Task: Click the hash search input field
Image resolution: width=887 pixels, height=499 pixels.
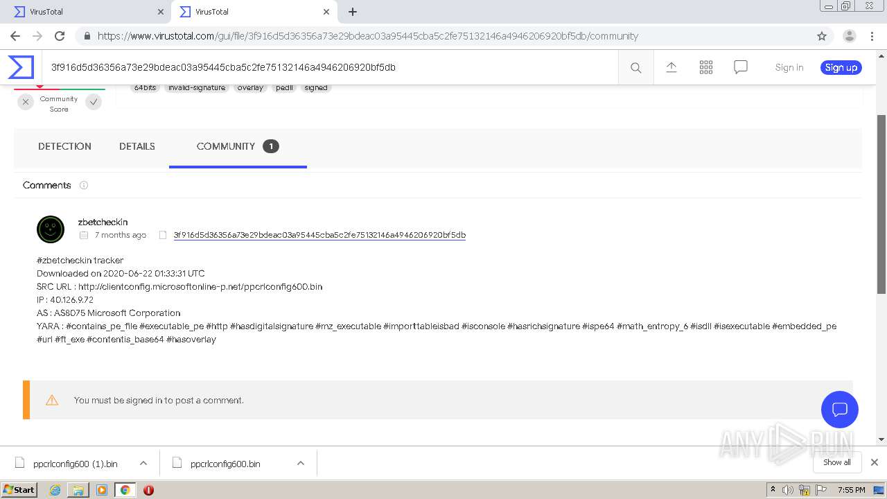Action: [330, 67]
